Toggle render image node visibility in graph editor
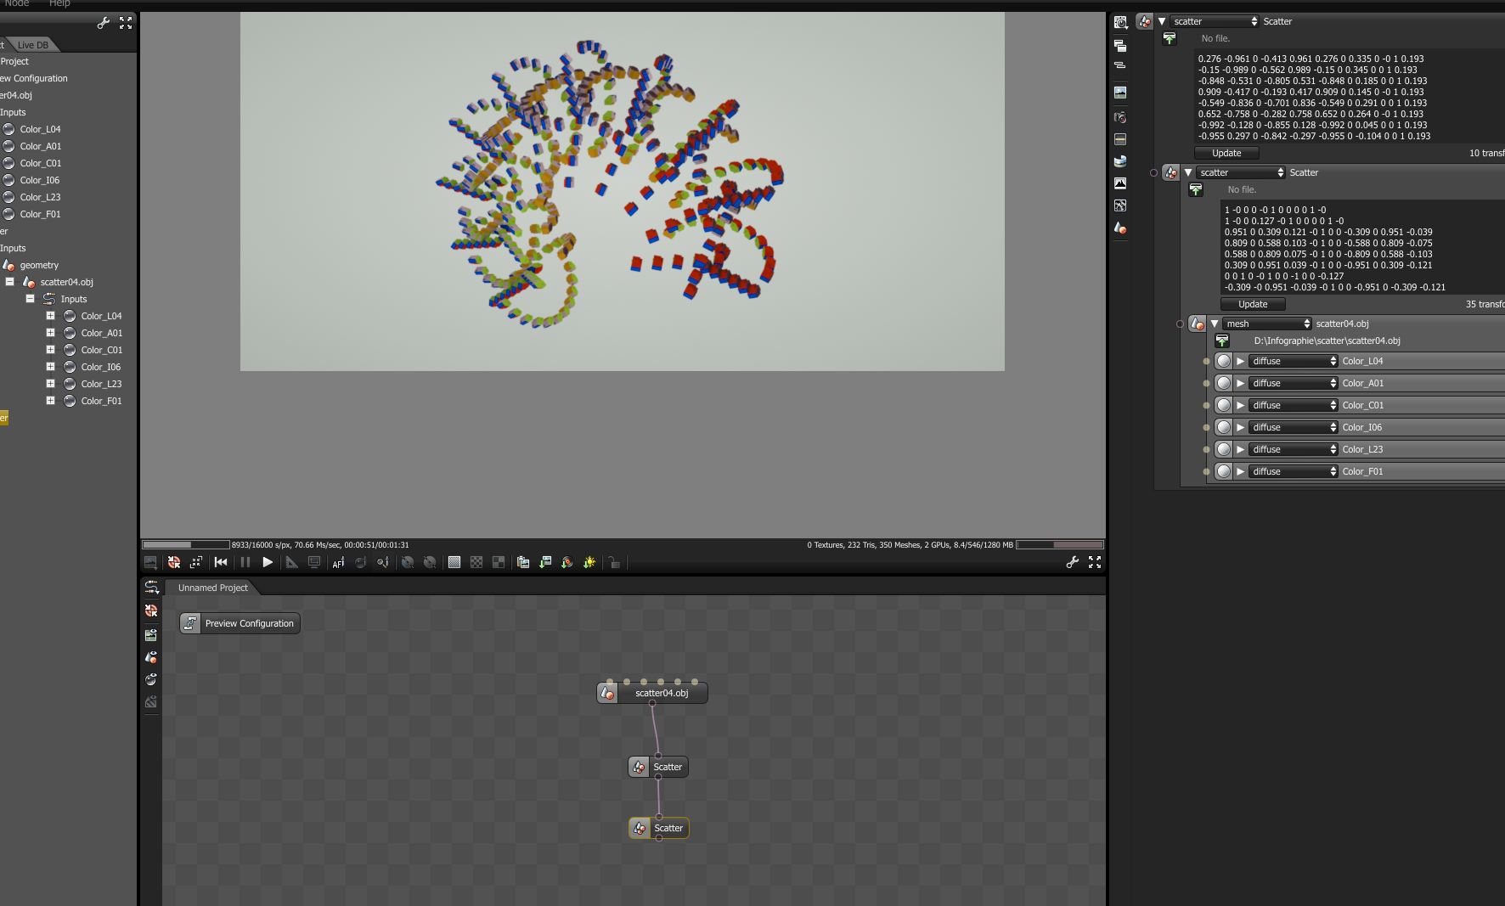This screenshot has height=906, width=1505. [x=151, y=634]
